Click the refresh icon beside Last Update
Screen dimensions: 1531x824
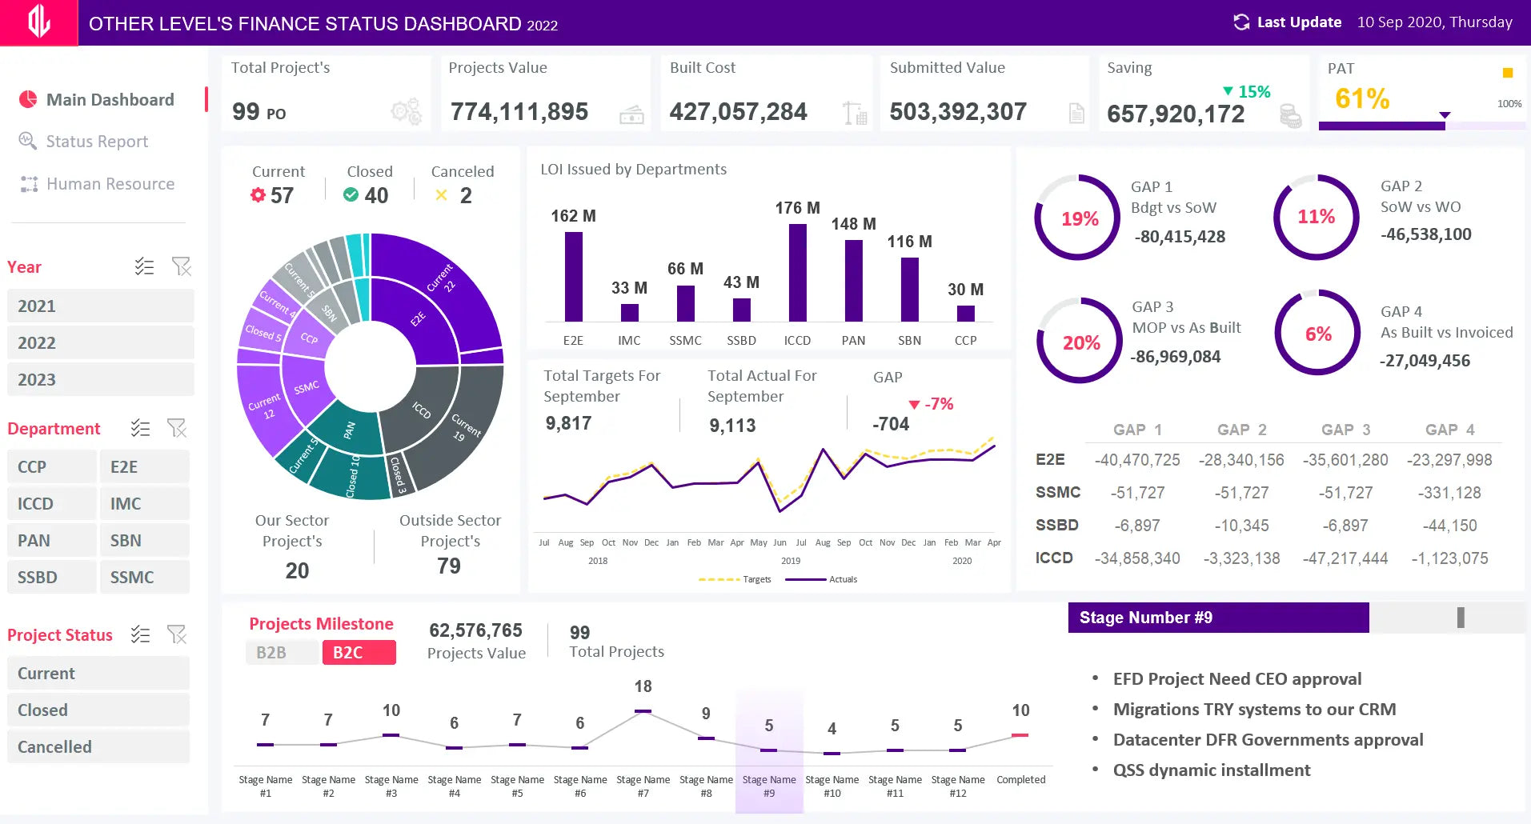tap(1241, 22)
